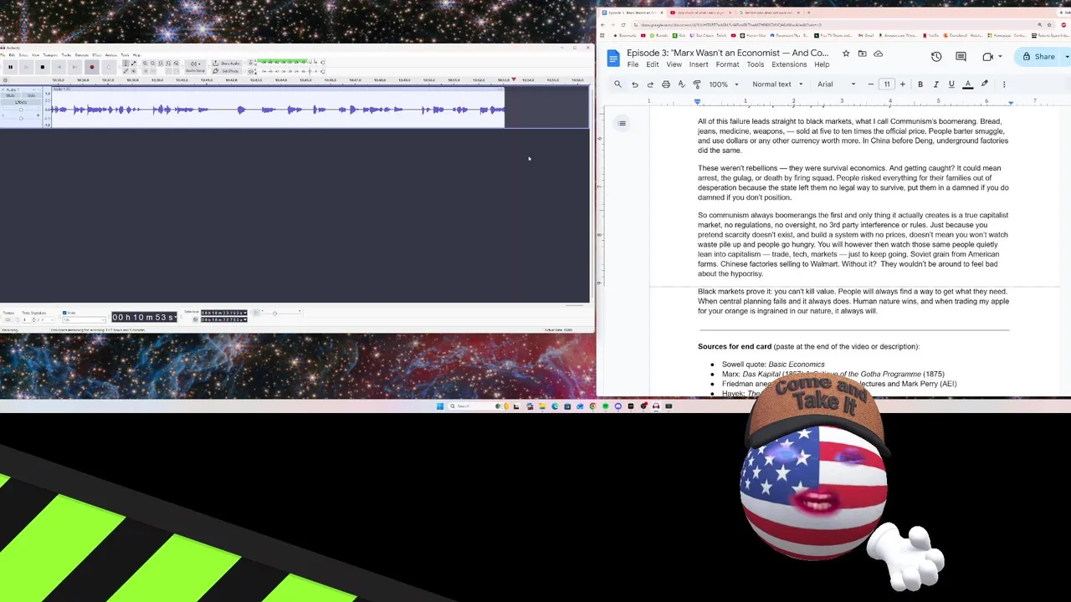Open the Arial font dropdown
The height and width of the screenshot is (602, 1071).
tap(836, 84)
